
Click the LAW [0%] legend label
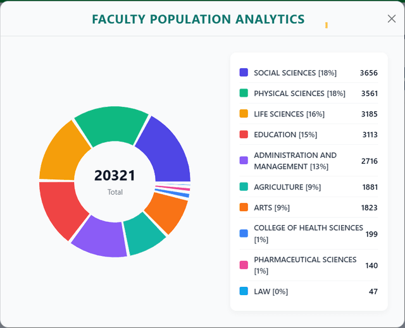(x=271, y=291)
